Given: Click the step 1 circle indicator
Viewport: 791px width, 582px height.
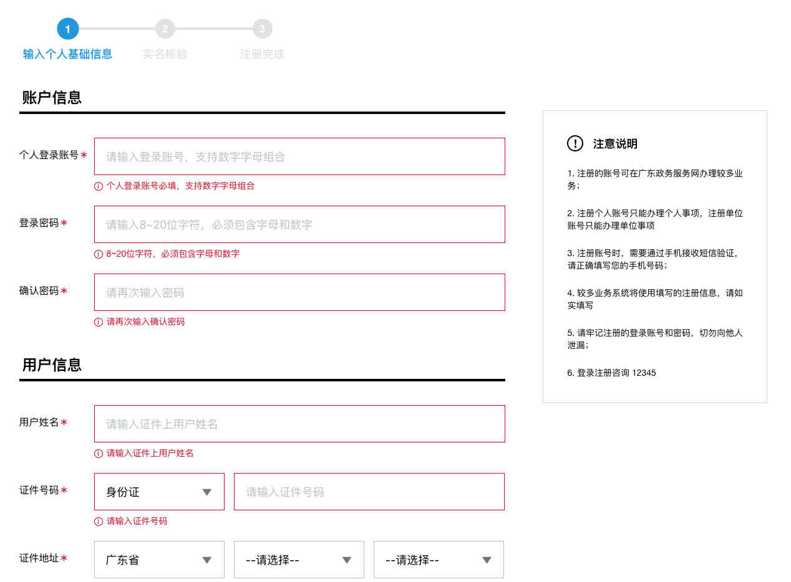Looking at the screenshot, I should pyautogui.click(x=67, y=29).
